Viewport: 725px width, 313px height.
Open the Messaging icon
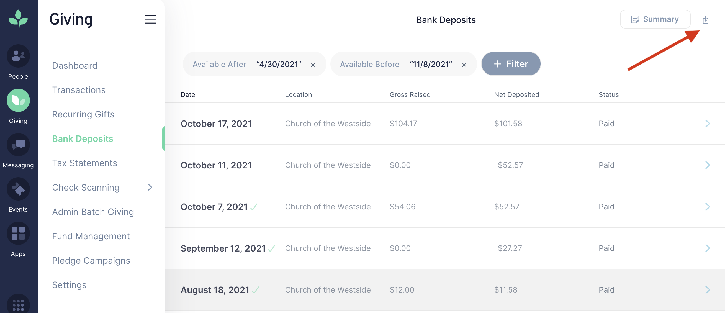coord(18,145)
